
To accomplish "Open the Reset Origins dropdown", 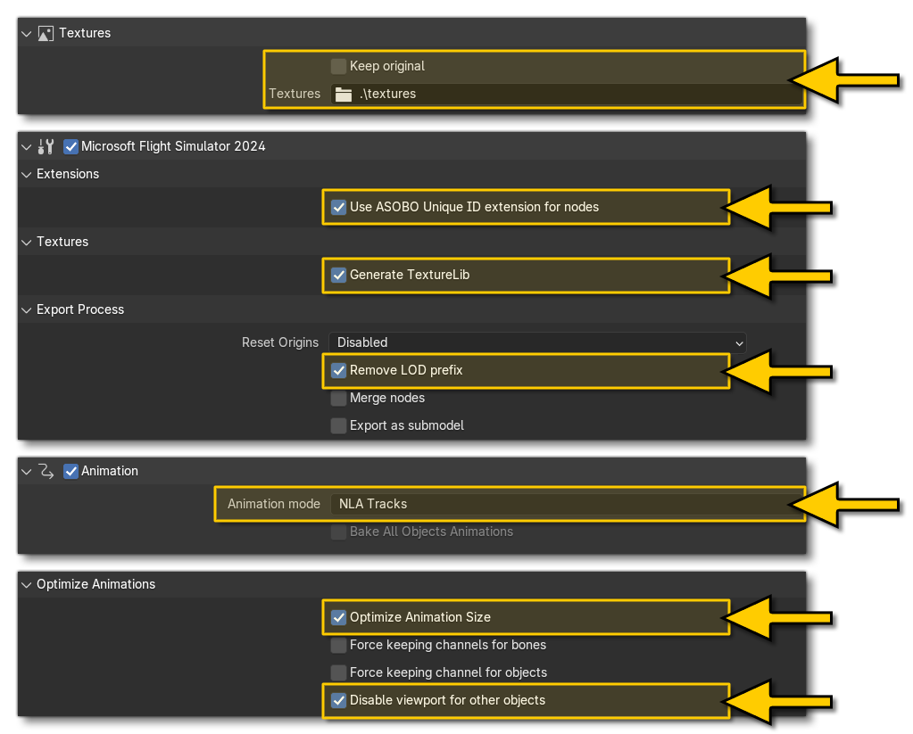I will pos(535,342).
